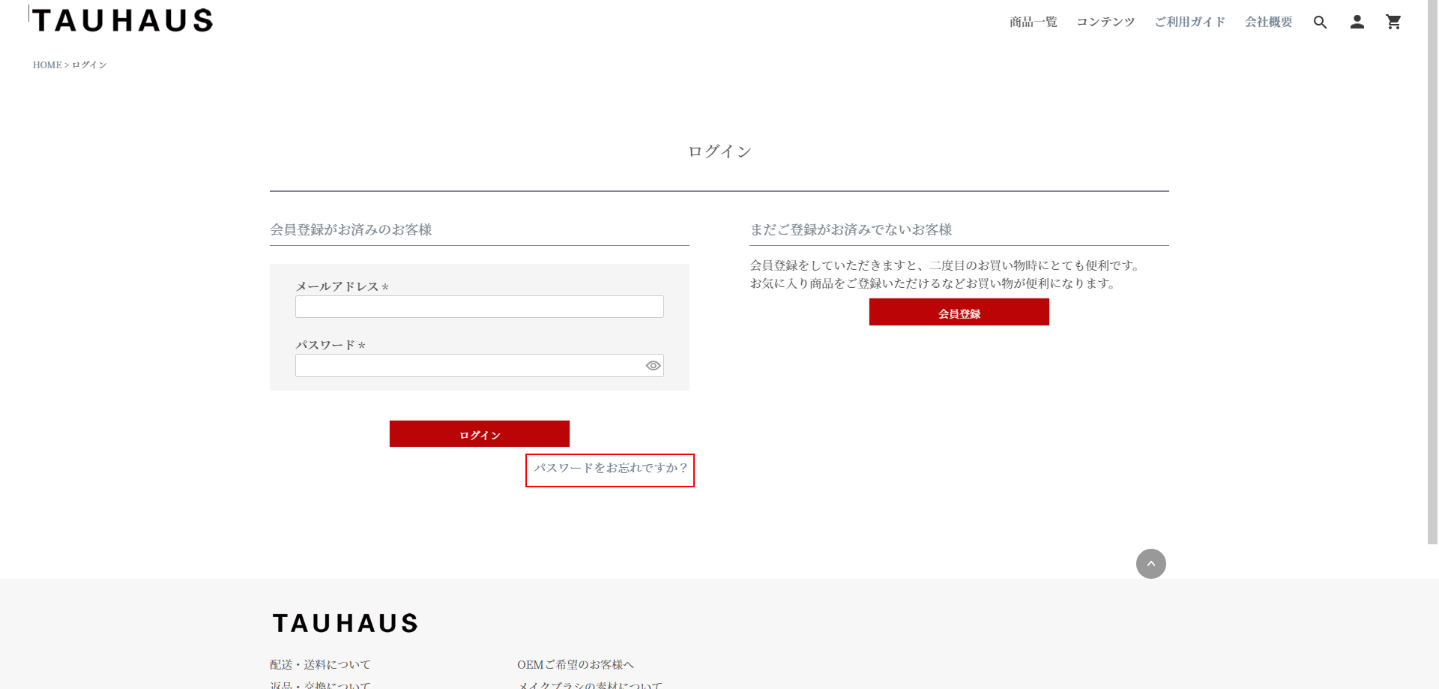Viewport: 1439px width, 689px height.
Task: Open the 配送・送料について footer link
Action: 320,665
